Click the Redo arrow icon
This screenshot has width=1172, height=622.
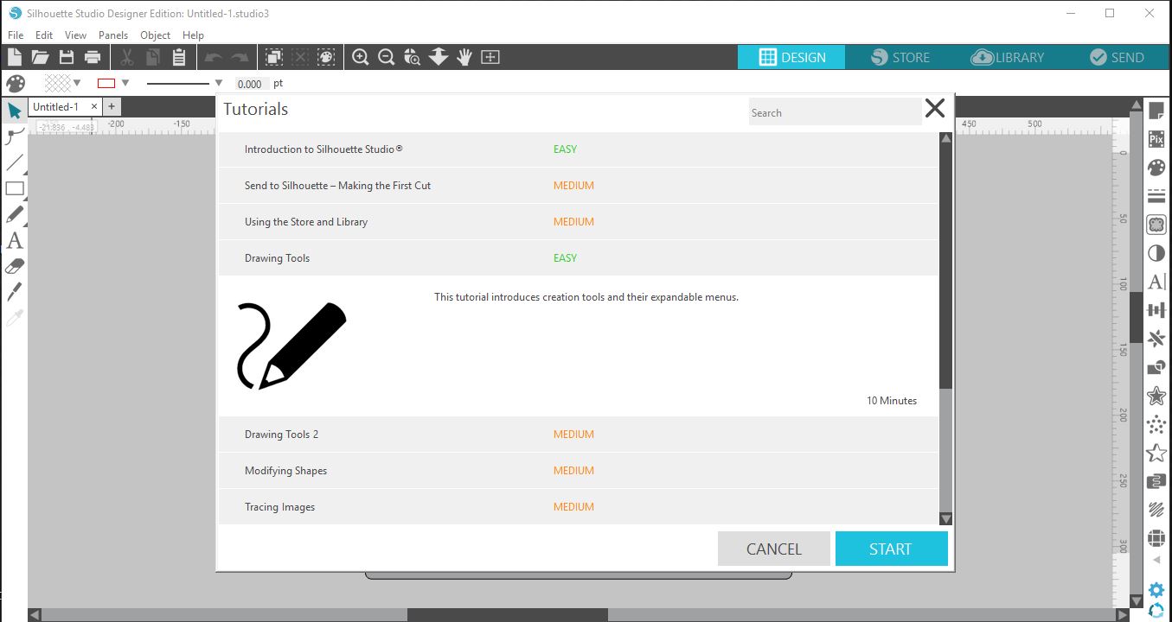coord(240,57)
